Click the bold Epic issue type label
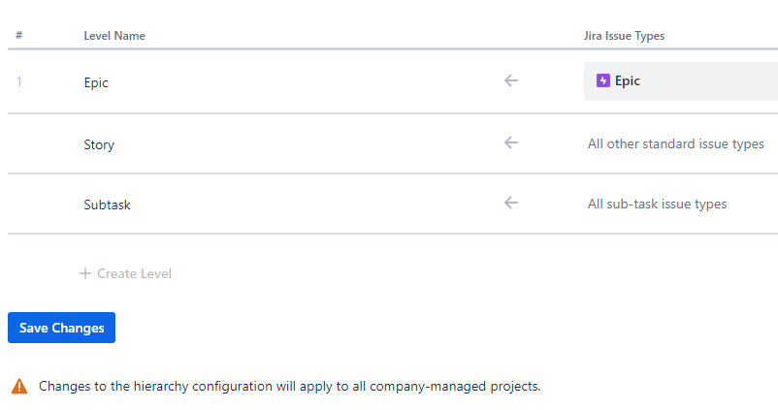 [628, 81]
